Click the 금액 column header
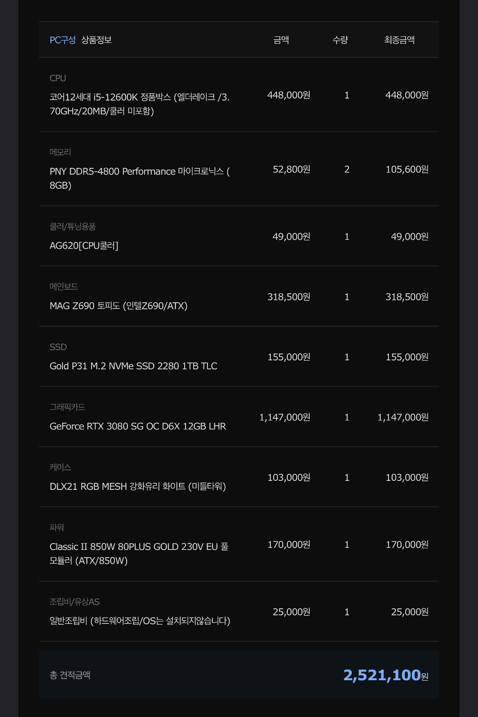The width and height of the screenshot is (478, 717). (281, 40)
